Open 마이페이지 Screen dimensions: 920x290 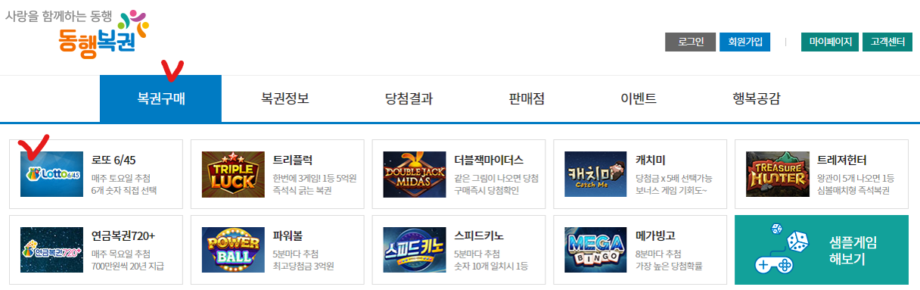(x=830, y=42)
